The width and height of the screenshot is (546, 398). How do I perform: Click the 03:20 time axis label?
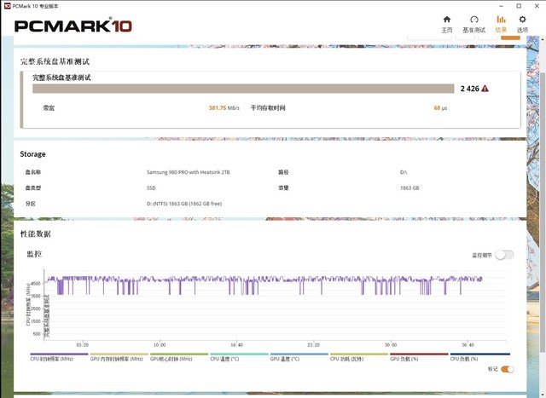pos(83,345)
